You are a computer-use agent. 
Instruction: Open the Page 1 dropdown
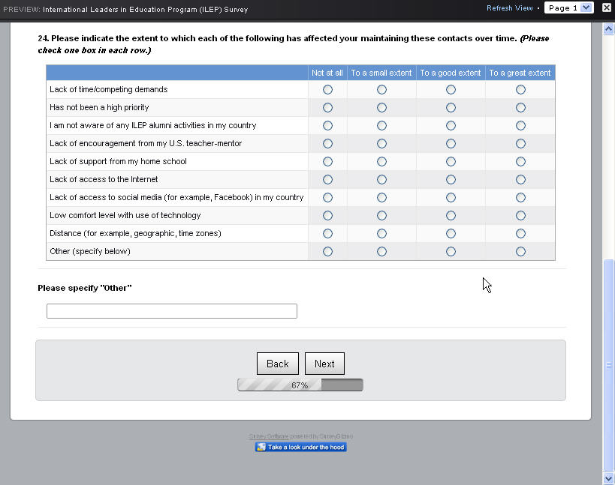point(569,8)
